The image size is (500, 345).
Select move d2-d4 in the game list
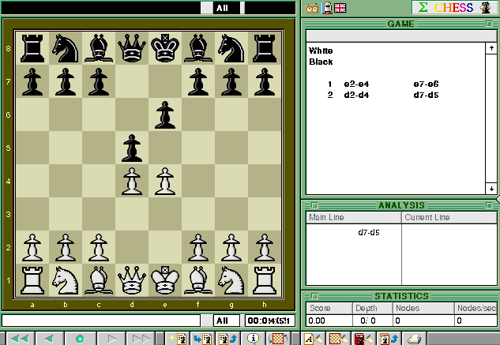[x=356, y=95]
